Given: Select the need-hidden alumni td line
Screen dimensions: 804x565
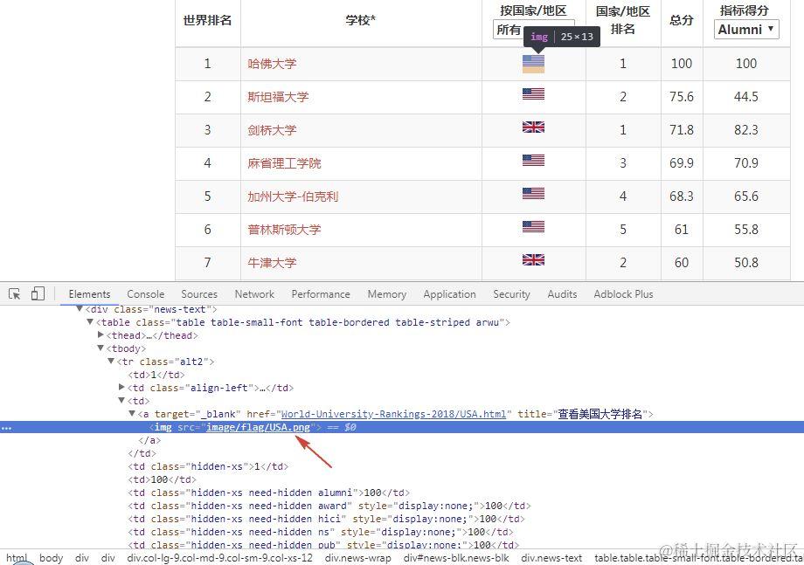Looking at the screenshot, I should click(268, 493).
